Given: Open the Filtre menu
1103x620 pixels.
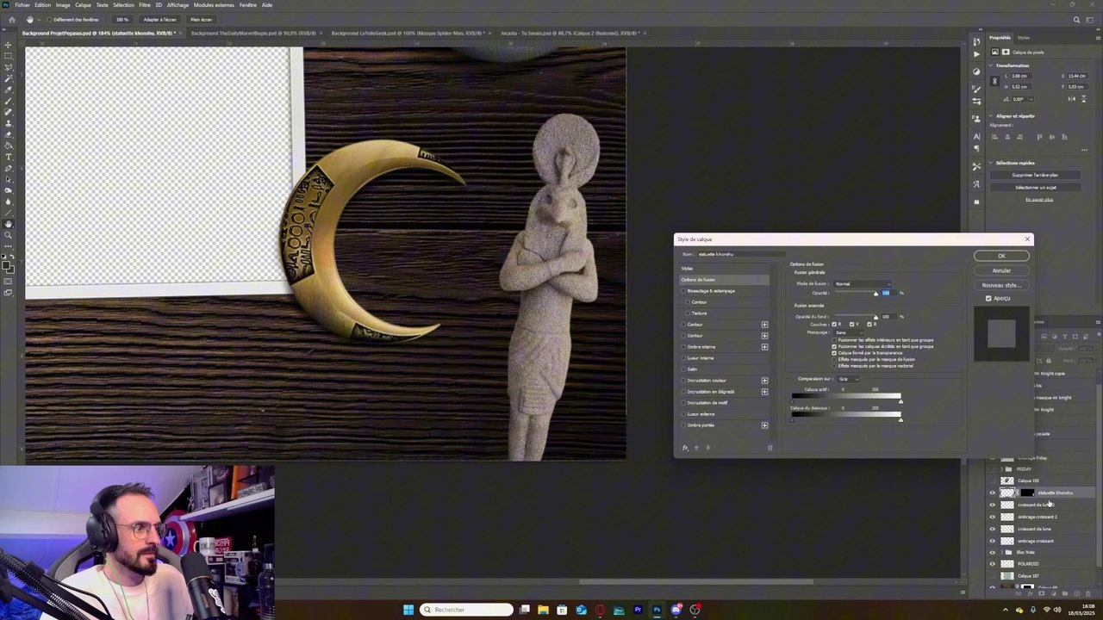Looking at the screenshot, I should [x=145, y=5].
